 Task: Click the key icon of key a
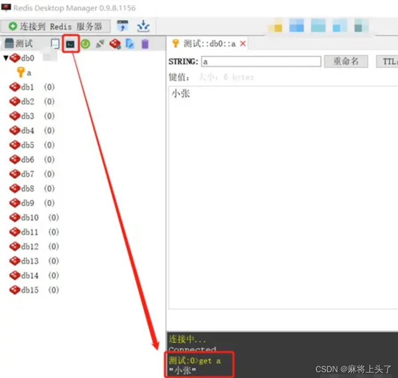pyautogui.click(x=20, y=72)
